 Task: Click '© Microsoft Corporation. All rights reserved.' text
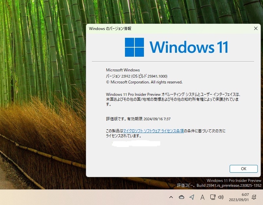click(144, 82)
